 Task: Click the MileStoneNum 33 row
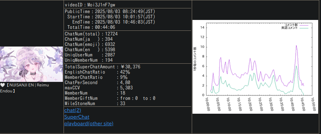[95, 104]
